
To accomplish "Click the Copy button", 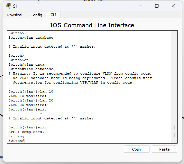I will pyautogui.click(x=137, y=149).
